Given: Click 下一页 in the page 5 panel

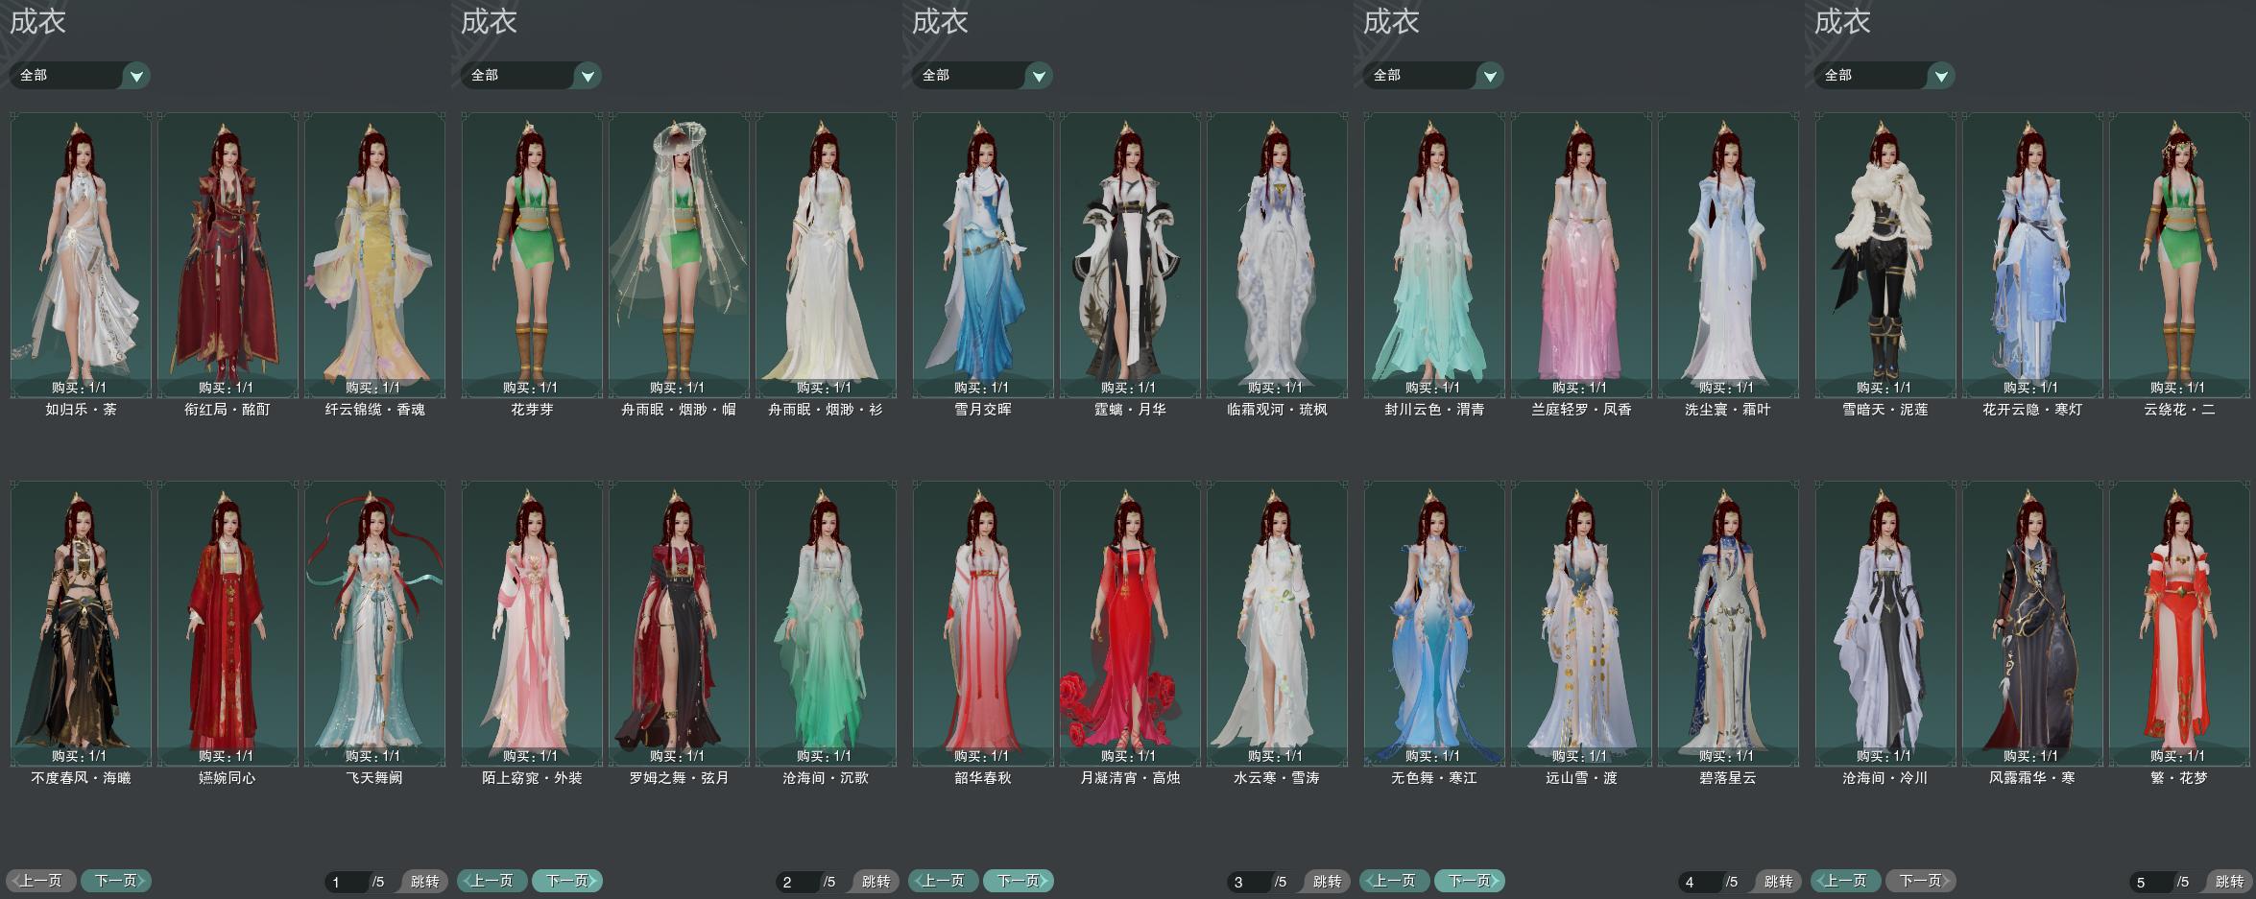Looking at the screenshot, I should pyautogui.click(x=1921, y=880).
